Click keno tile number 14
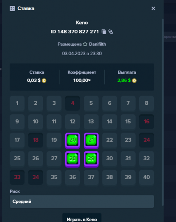 coord(110,122)
